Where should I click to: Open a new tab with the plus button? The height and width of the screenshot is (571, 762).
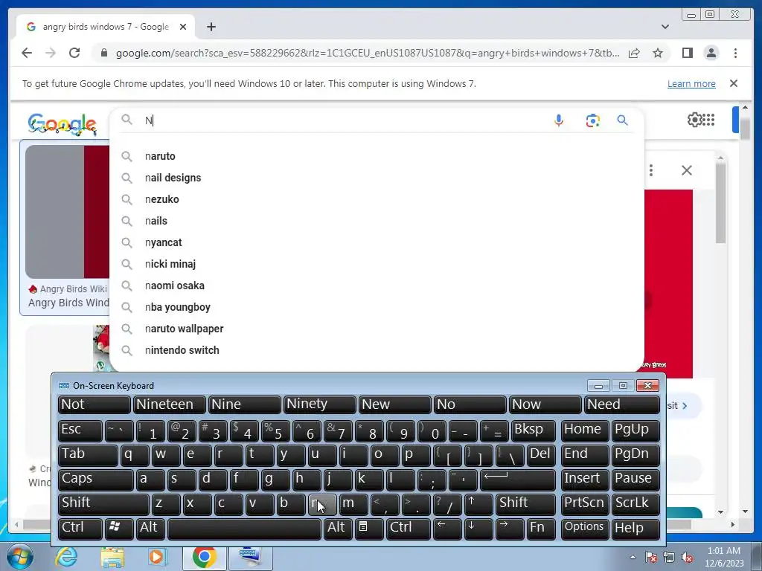tap(211, 27)
